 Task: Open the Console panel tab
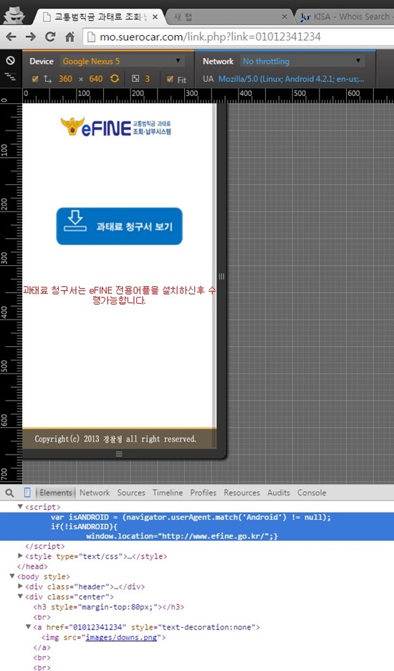(312, 492)
